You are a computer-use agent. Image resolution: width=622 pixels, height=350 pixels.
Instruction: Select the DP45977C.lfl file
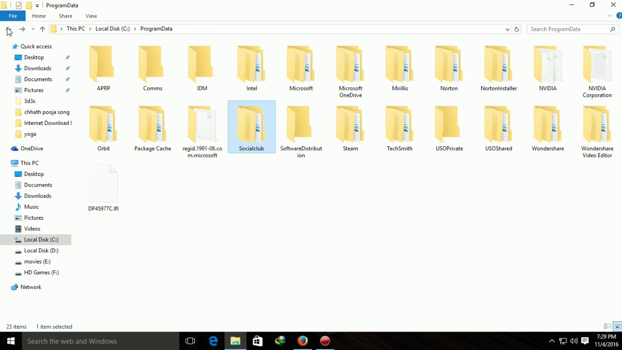click(x=103, y=189)
